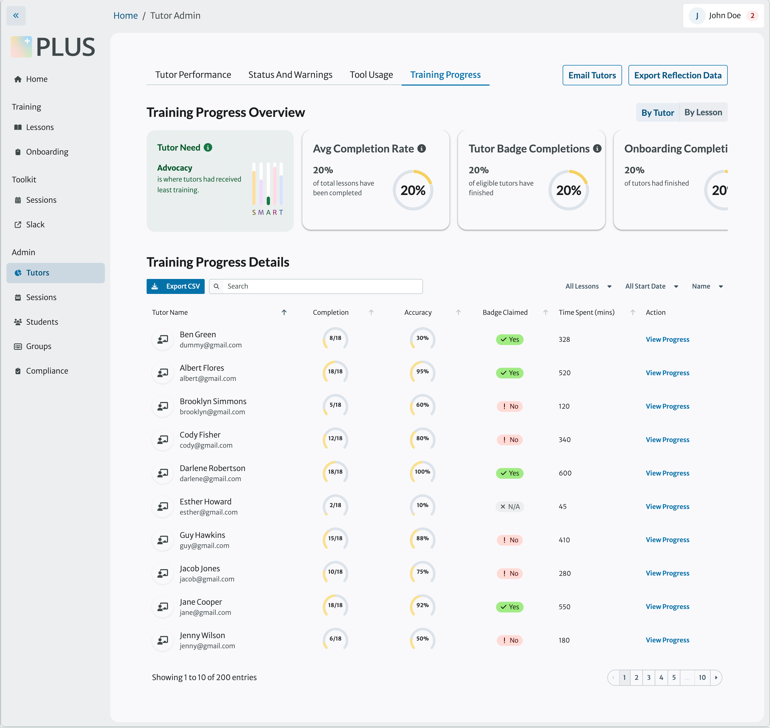Viewport: 770px width, 728px height.
Task: Click the Tutor Need info icon
Action: (x=208, y=147)
